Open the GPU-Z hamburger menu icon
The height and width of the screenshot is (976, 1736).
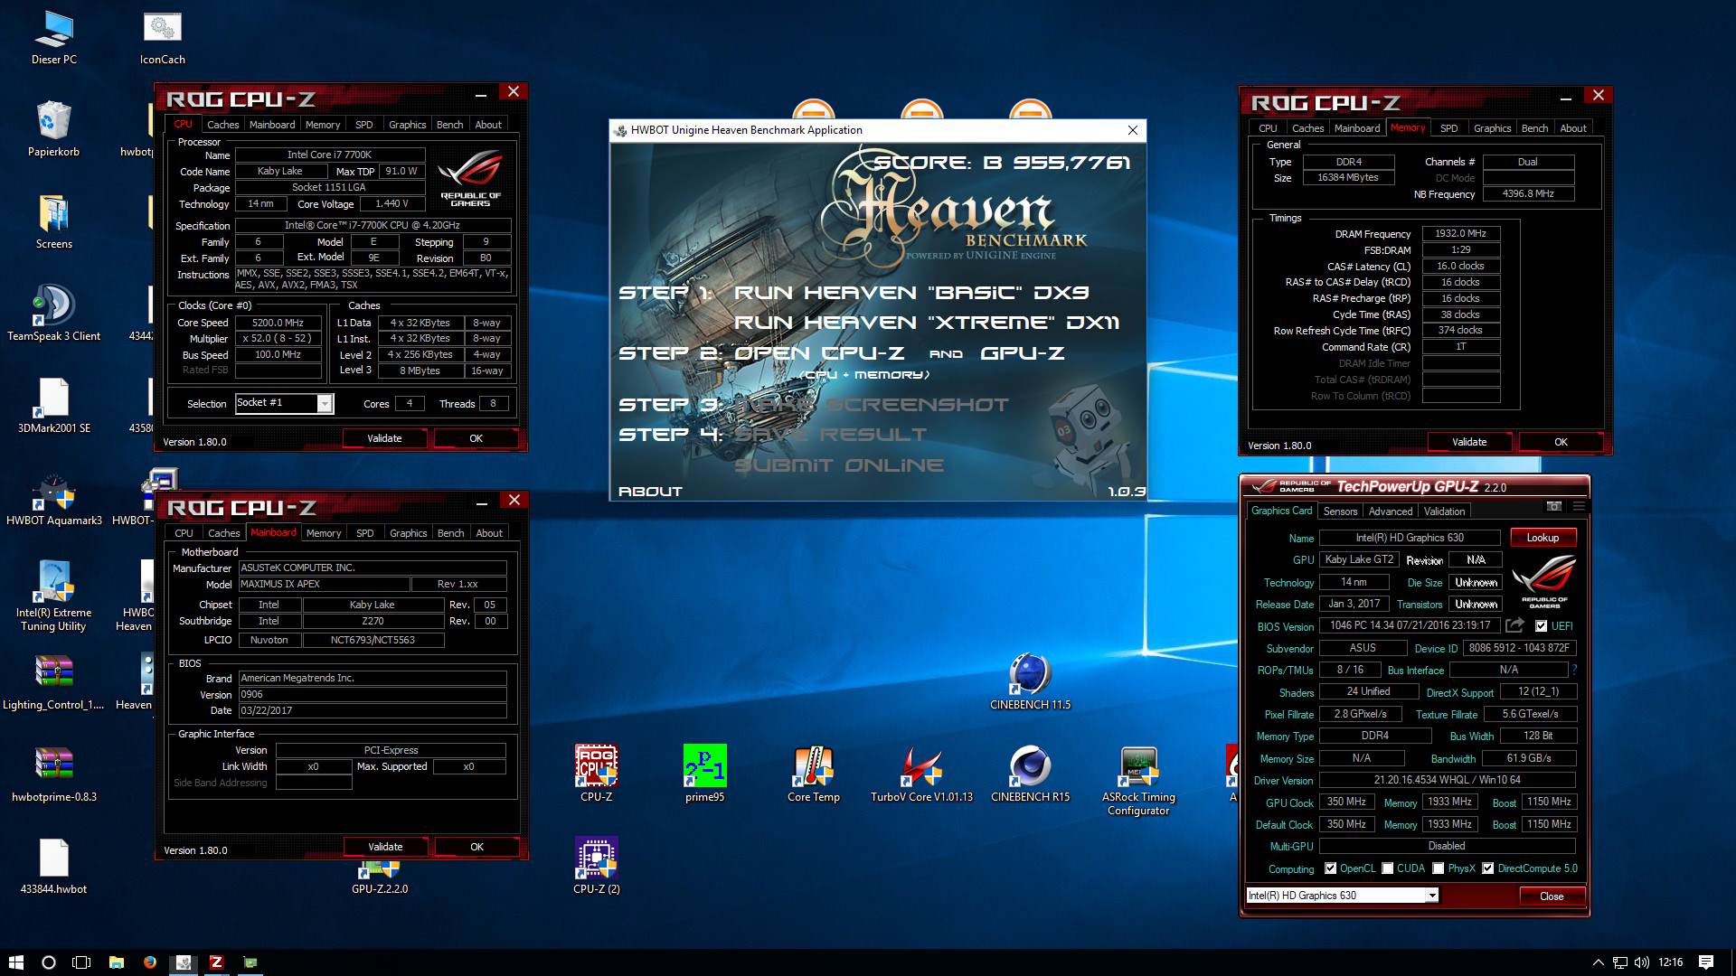click(1579, 506)
